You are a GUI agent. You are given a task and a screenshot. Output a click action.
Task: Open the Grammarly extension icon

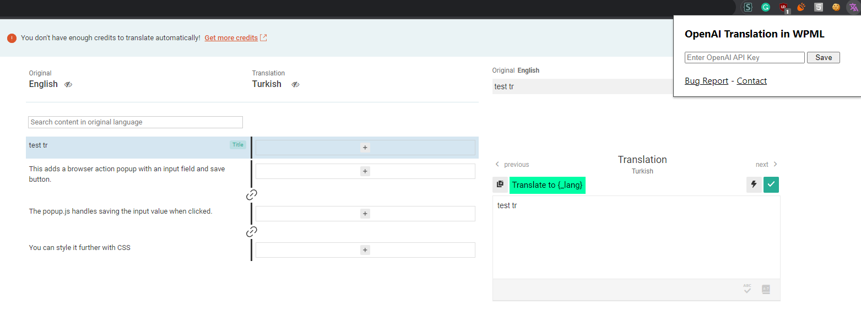pos(765,7)
